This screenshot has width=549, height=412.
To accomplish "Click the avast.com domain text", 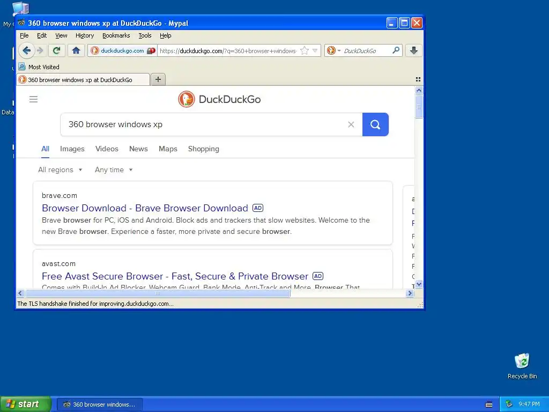I will [x=58, y=263].
